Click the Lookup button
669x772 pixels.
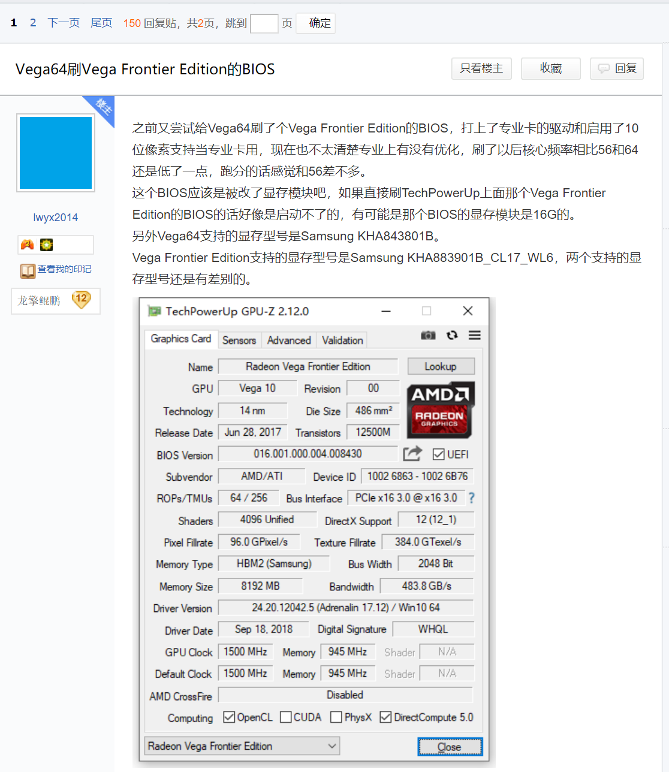coord(441,366)
